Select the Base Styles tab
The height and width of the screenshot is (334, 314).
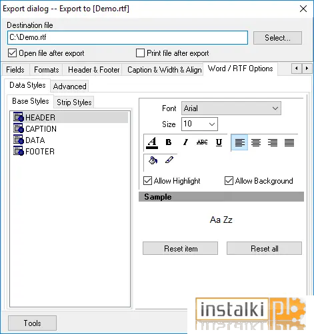point(31,101)
